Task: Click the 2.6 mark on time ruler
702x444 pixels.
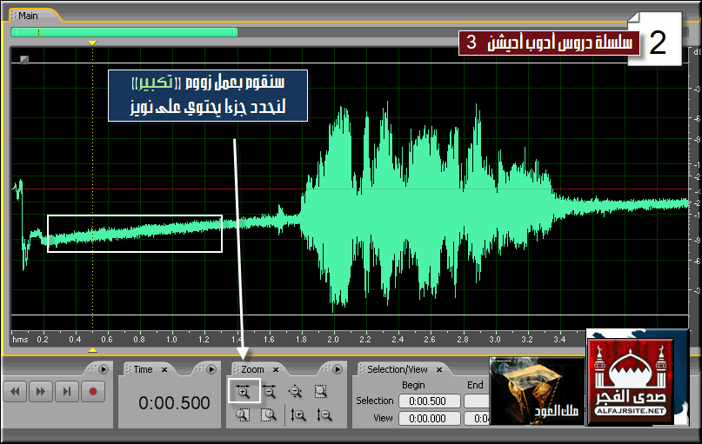Action: pos(430,340)
